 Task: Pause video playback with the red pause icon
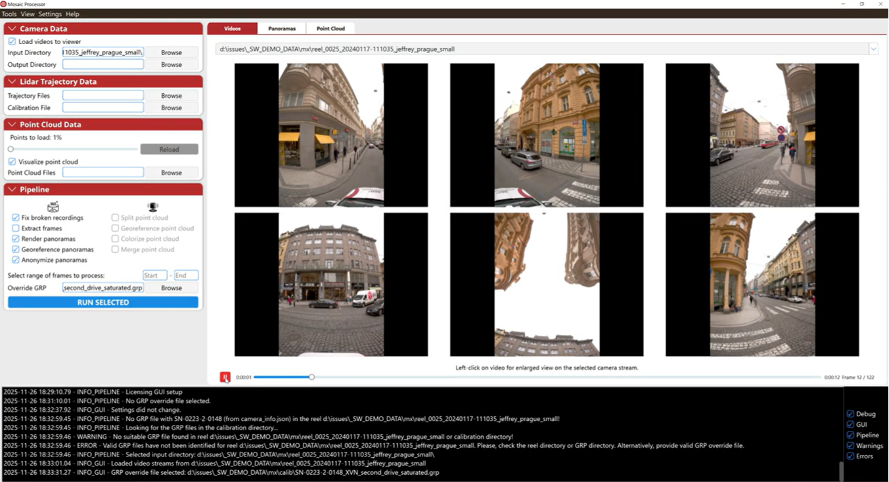pos(225,376)
